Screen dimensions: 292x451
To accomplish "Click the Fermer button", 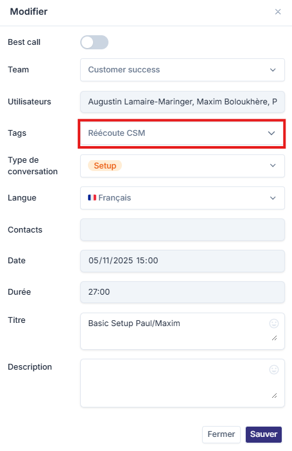I will click(x=221, y=434).
